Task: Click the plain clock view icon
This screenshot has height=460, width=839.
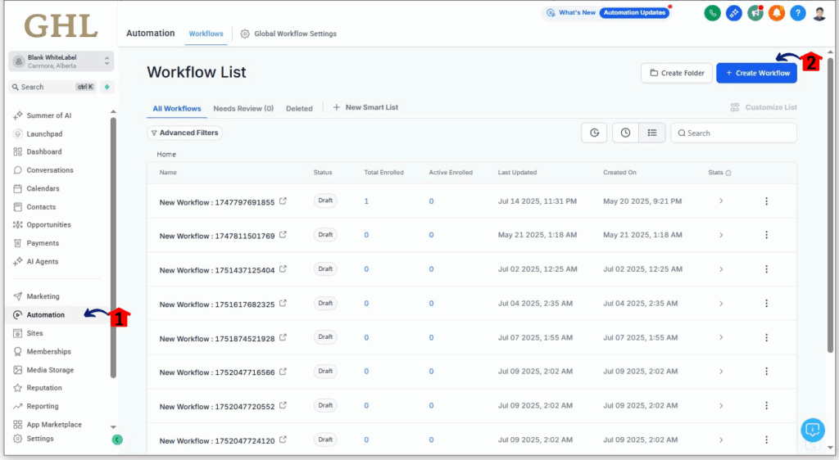Action: [x=625, y=133]
